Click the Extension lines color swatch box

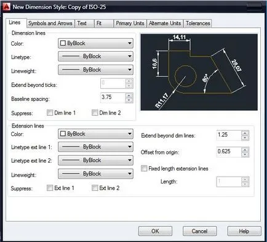point(63,134)
